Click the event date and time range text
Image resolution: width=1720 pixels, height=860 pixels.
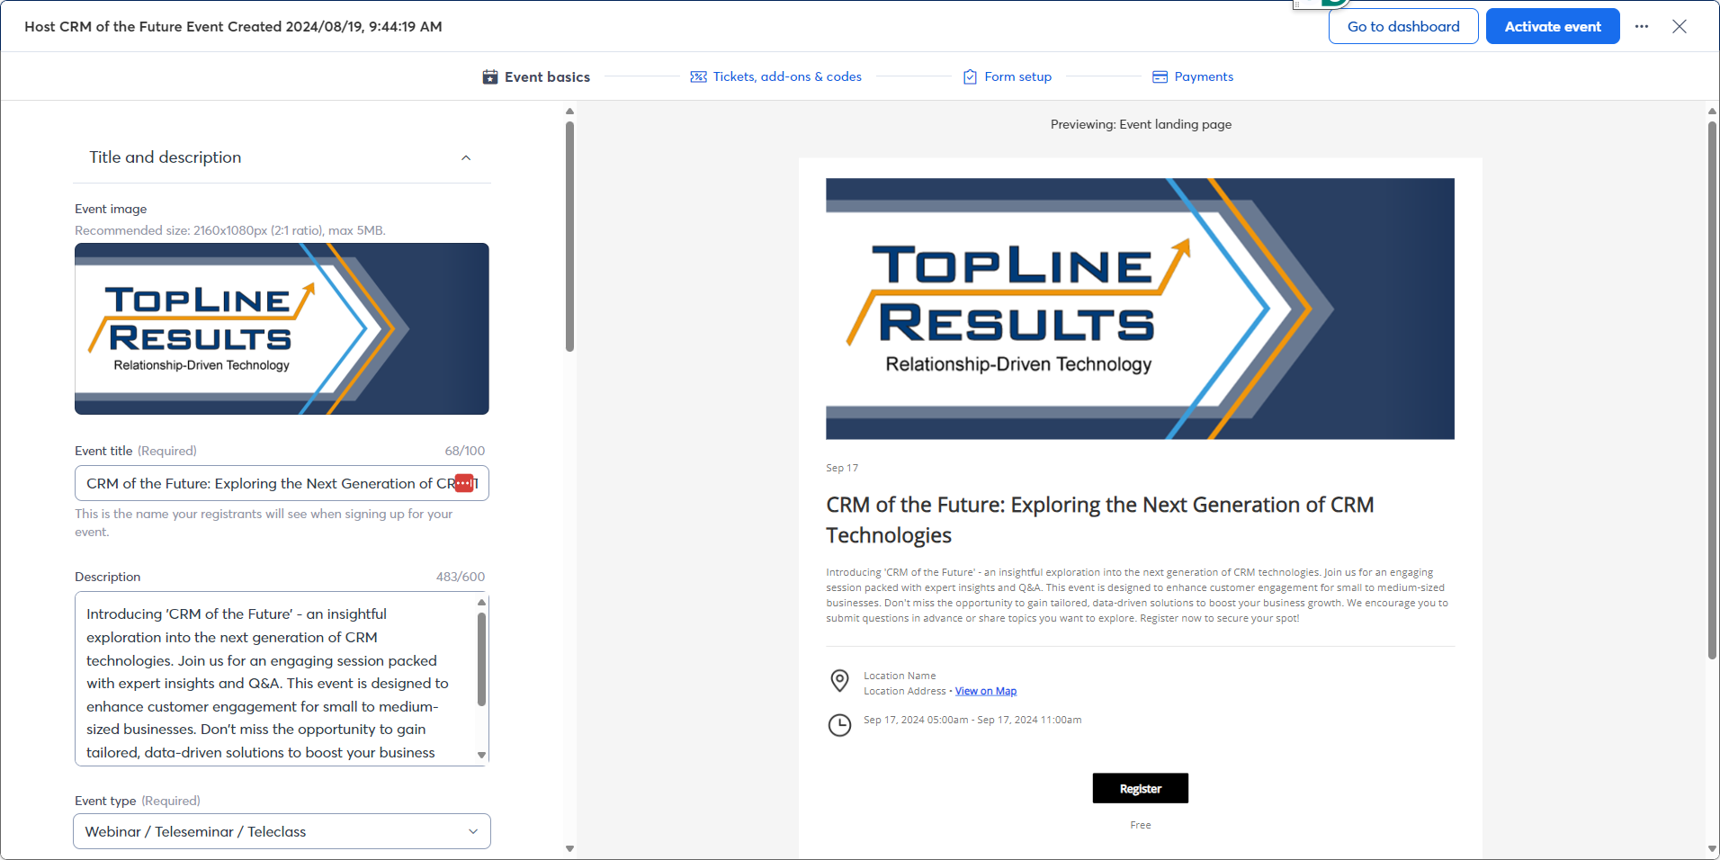point(972,721)
